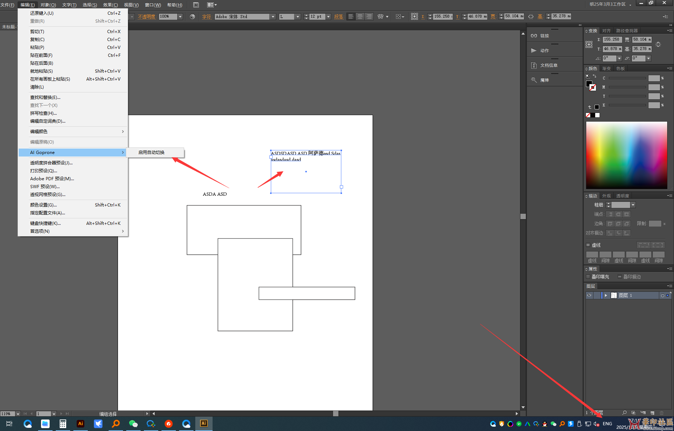The width and height of the screenshot is (674, 431).
Task: Pick a color from the spectrum bar
Action: [x=626, y=155]
